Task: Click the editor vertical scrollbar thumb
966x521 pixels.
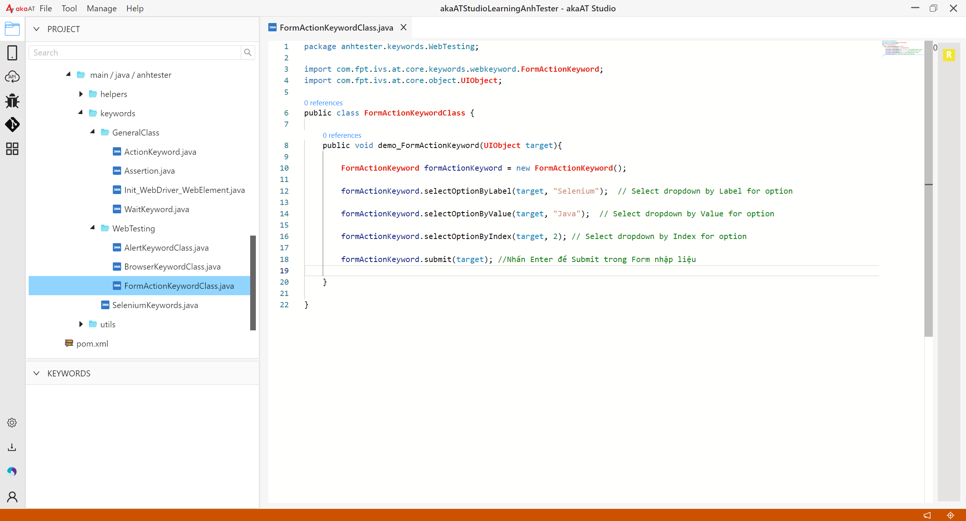Action: pyautogui.click(x=929, y=188)
